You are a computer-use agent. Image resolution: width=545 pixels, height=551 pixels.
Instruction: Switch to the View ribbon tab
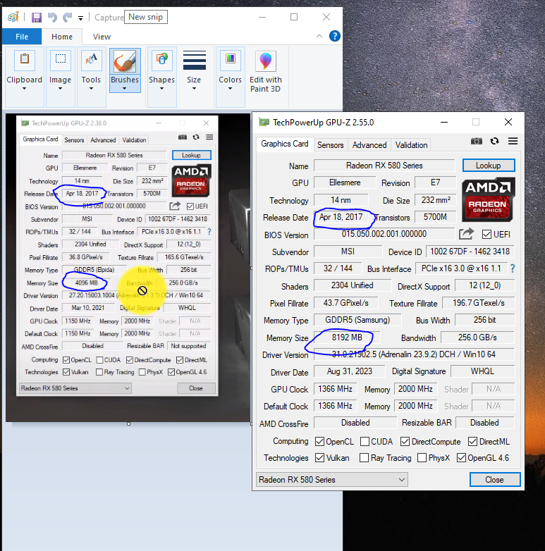[102, 37]
